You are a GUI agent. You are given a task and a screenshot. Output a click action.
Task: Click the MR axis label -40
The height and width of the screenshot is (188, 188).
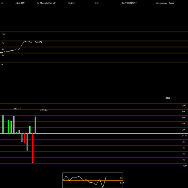click(x=183, y=148)
